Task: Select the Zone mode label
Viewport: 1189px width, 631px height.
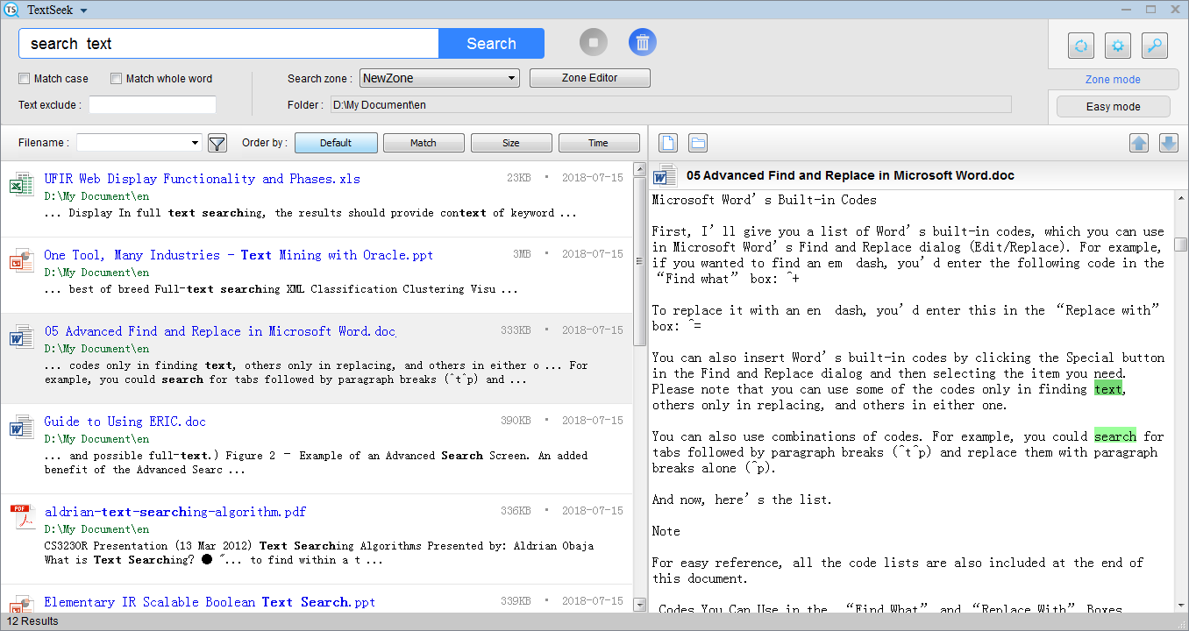Action: 1113,79
